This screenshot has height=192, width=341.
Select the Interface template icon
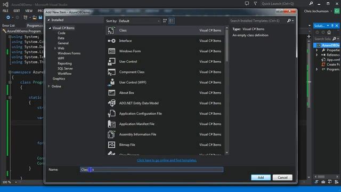point(111,41)
